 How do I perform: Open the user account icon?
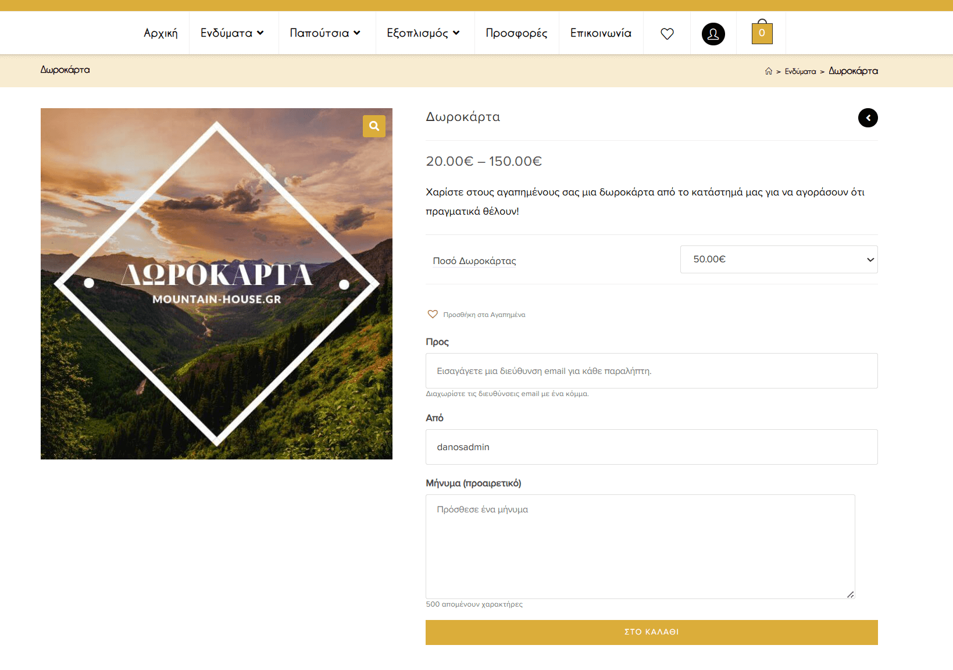[x=713, y=34]
